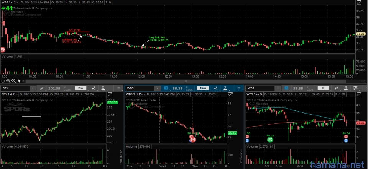Expand the WBS symbol dropdown in daily panel
368x169 pixels.
point(278,88)
